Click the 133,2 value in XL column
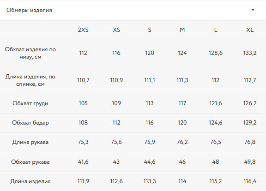This screenshot has width=266, height=191. point(250,53)
